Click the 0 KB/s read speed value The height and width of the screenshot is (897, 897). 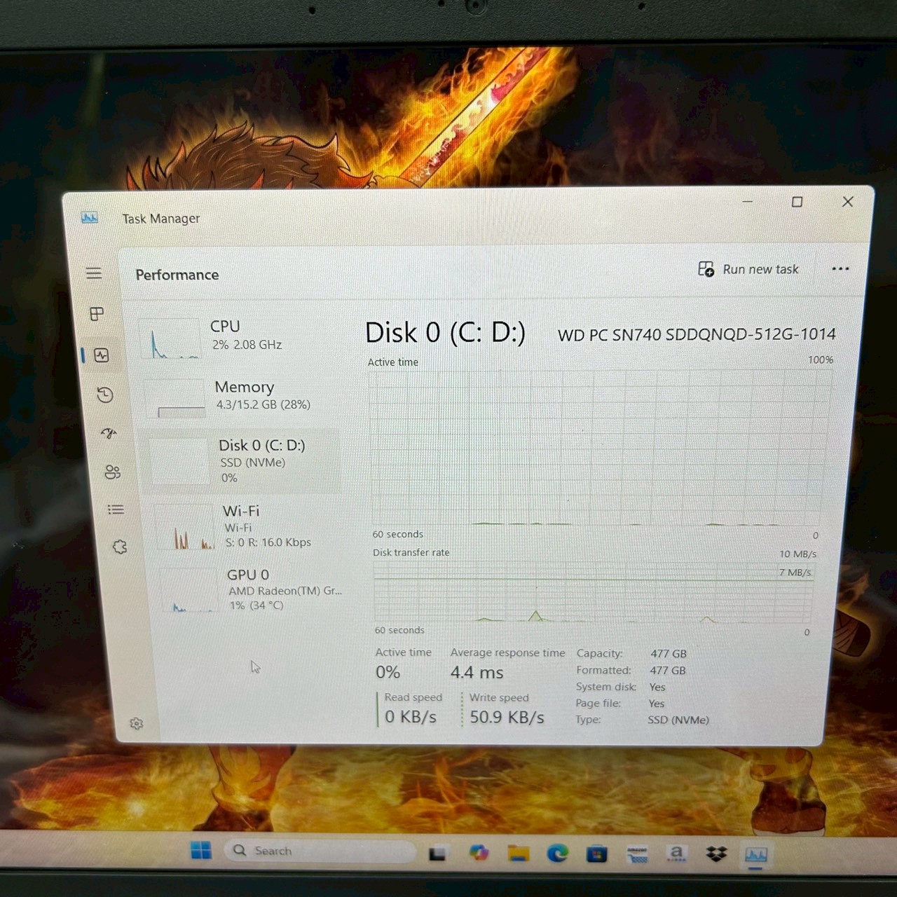coord(410,717)
